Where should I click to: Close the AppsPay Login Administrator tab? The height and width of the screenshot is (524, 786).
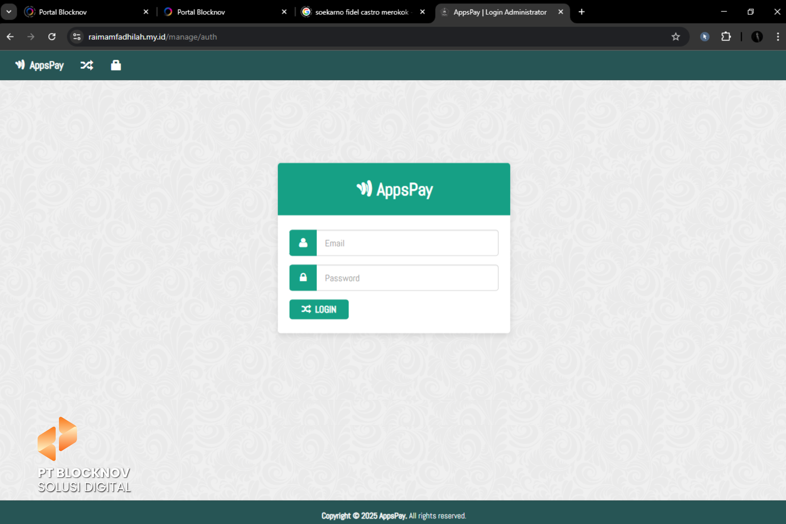coord(561,12)
